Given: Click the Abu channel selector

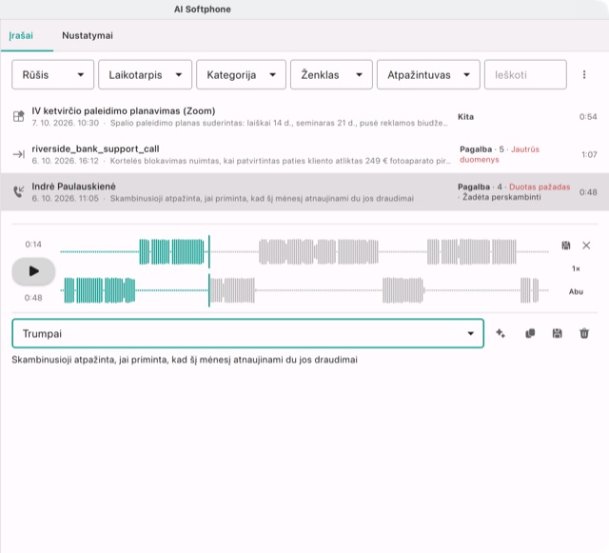Looking at the screenshot, I should (x=576, y=292).
